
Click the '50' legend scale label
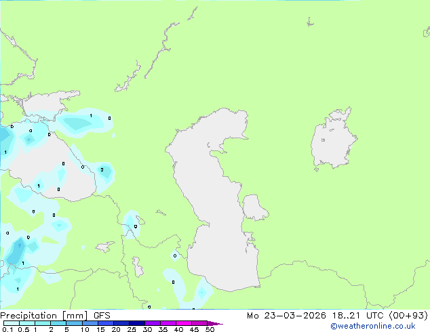(210, 329)
